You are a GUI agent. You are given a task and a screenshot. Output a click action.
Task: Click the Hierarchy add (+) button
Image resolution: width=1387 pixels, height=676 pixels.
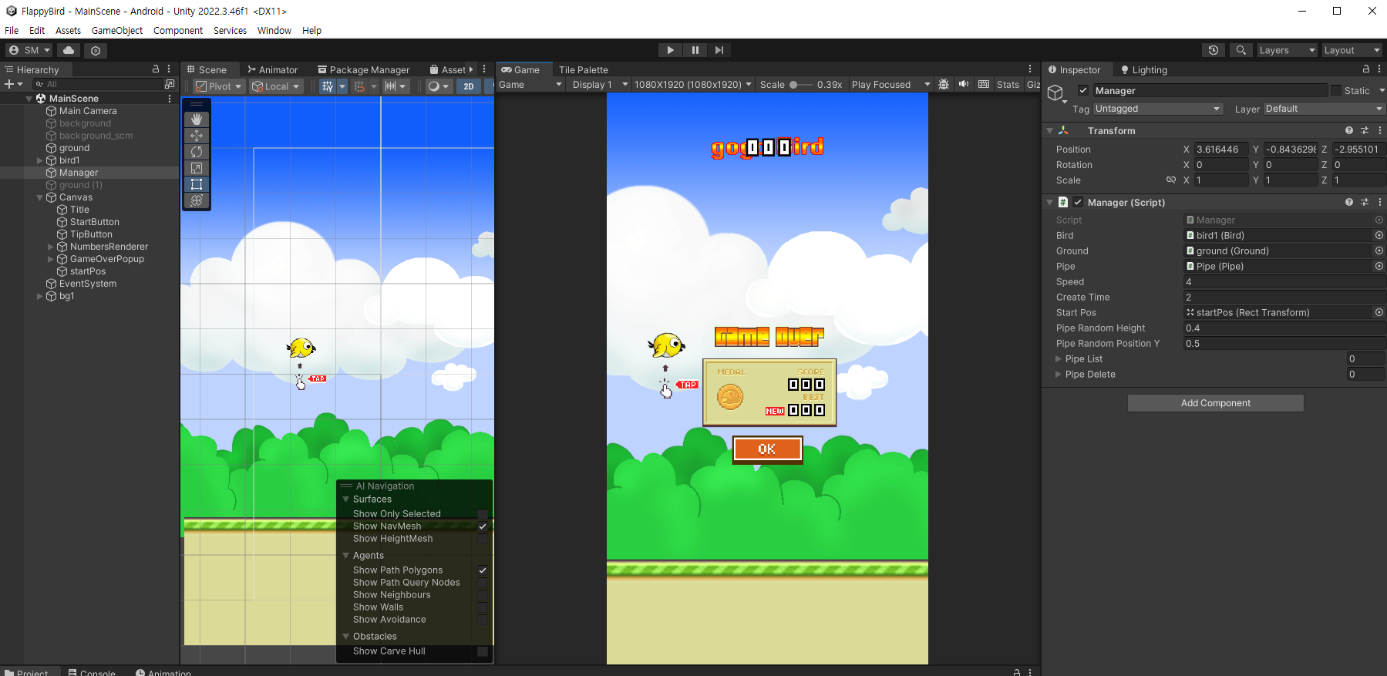(x=9, y=84)
